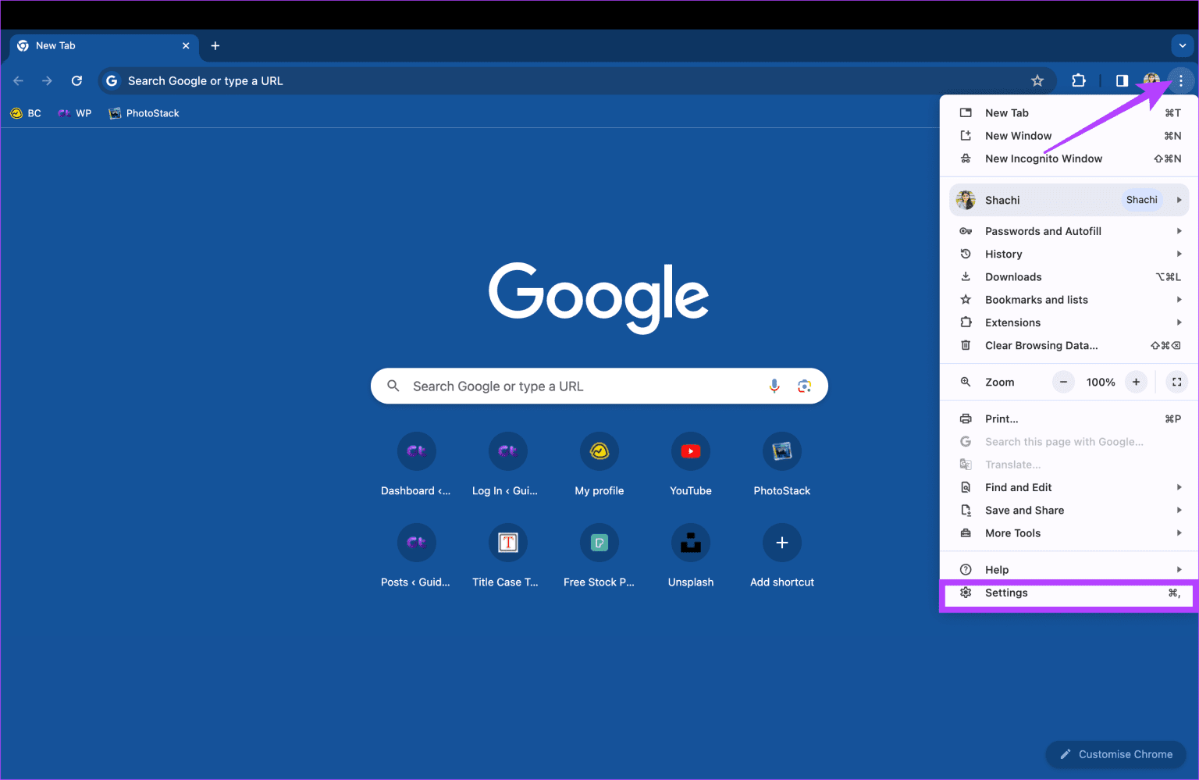This screenshot has width=1199, height=780.
Task: Open the My profile shortcut
Action: coord(599,465)
